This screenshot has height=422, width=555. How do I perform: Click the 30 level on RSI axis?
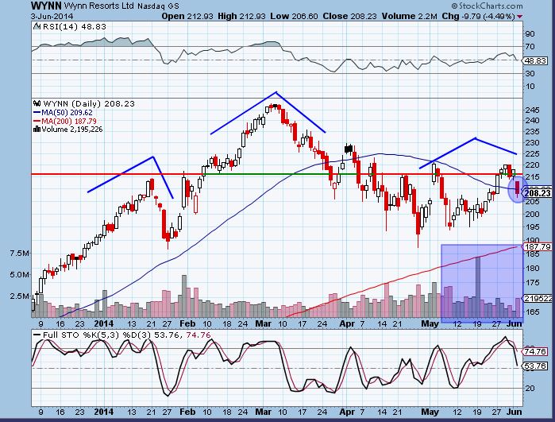pyautogui.click(x=530, y=73)
